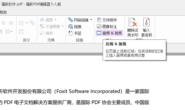Choose the 倾斜 shear tool
Image resolution: width=185 pixels, height=110 pixels.
pyautogui.click(x=46, y=33)
